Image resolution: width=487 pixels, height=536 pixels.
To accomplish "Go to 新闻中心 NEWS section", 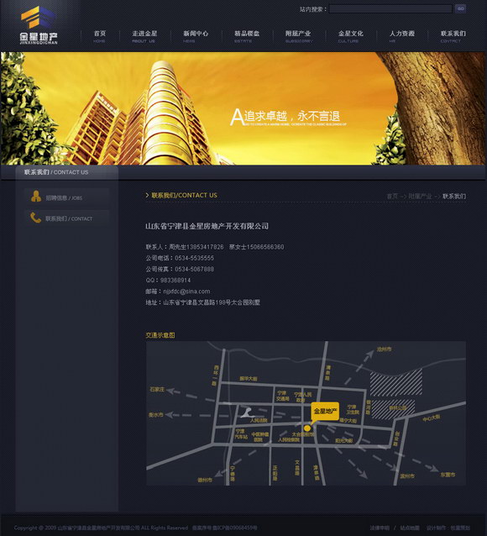I will pyautogui.click(x=196, y=36).
